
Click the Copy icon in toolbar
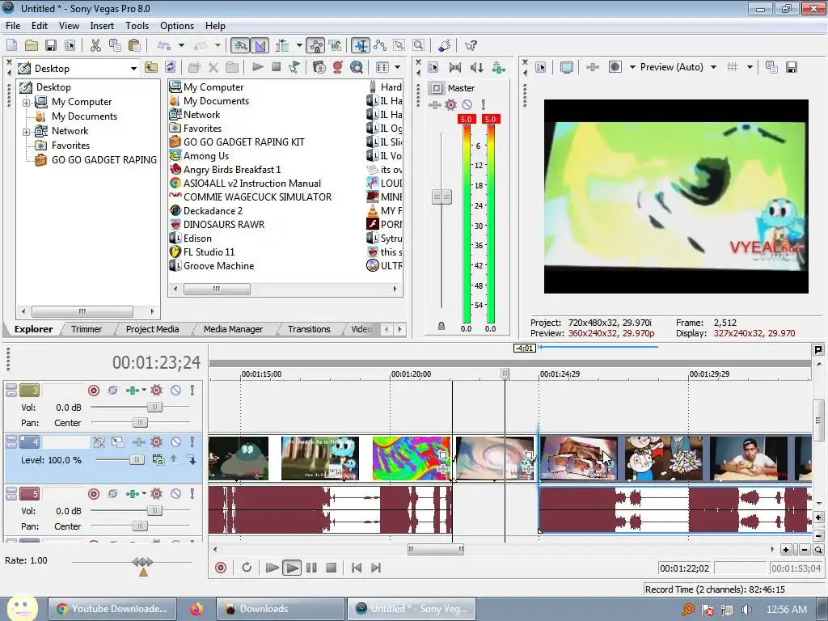pos(115,45)
